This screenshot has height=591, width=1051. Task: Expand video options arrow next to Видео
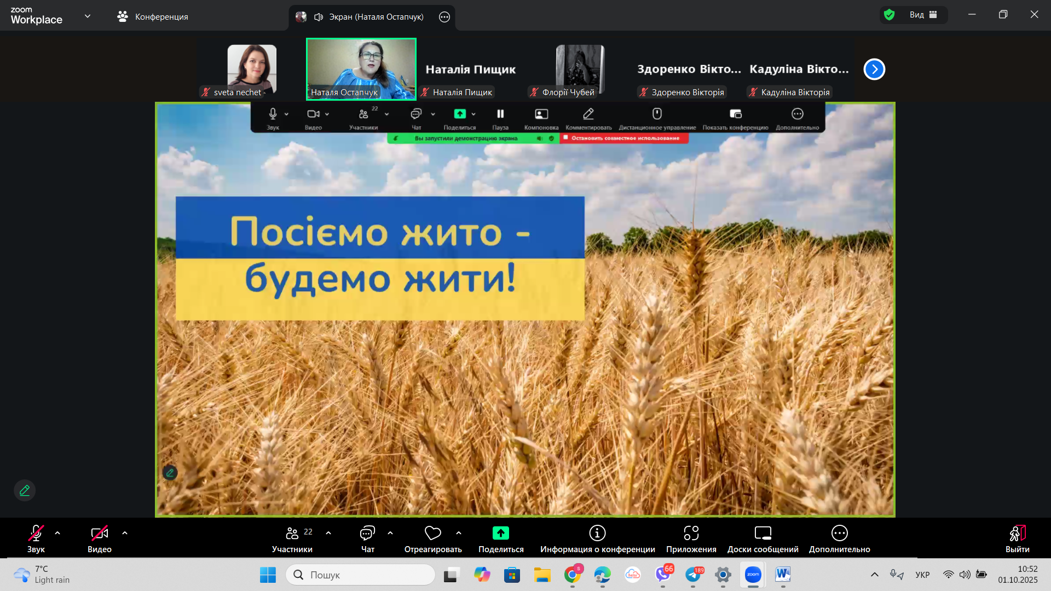[125, 533]
